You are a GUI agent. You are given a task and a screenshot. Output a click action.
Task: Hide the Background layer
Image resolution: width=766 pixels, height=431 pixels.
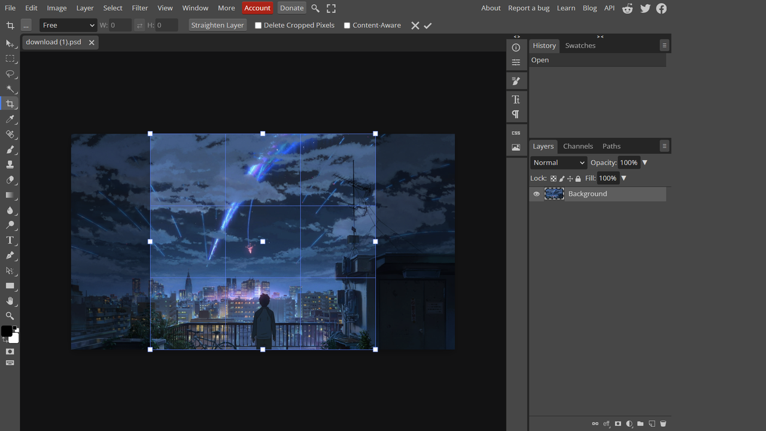pos(536,194)
